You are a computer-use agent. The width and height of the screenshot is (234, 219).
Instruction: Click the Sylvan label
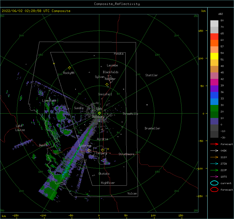(x=100, y=77)
